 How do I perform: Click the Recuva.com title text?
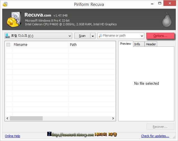tap(38, 15)
